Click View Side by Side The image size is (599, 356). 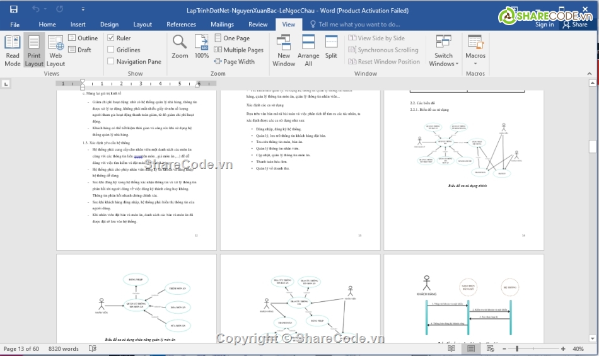point(376,38)
